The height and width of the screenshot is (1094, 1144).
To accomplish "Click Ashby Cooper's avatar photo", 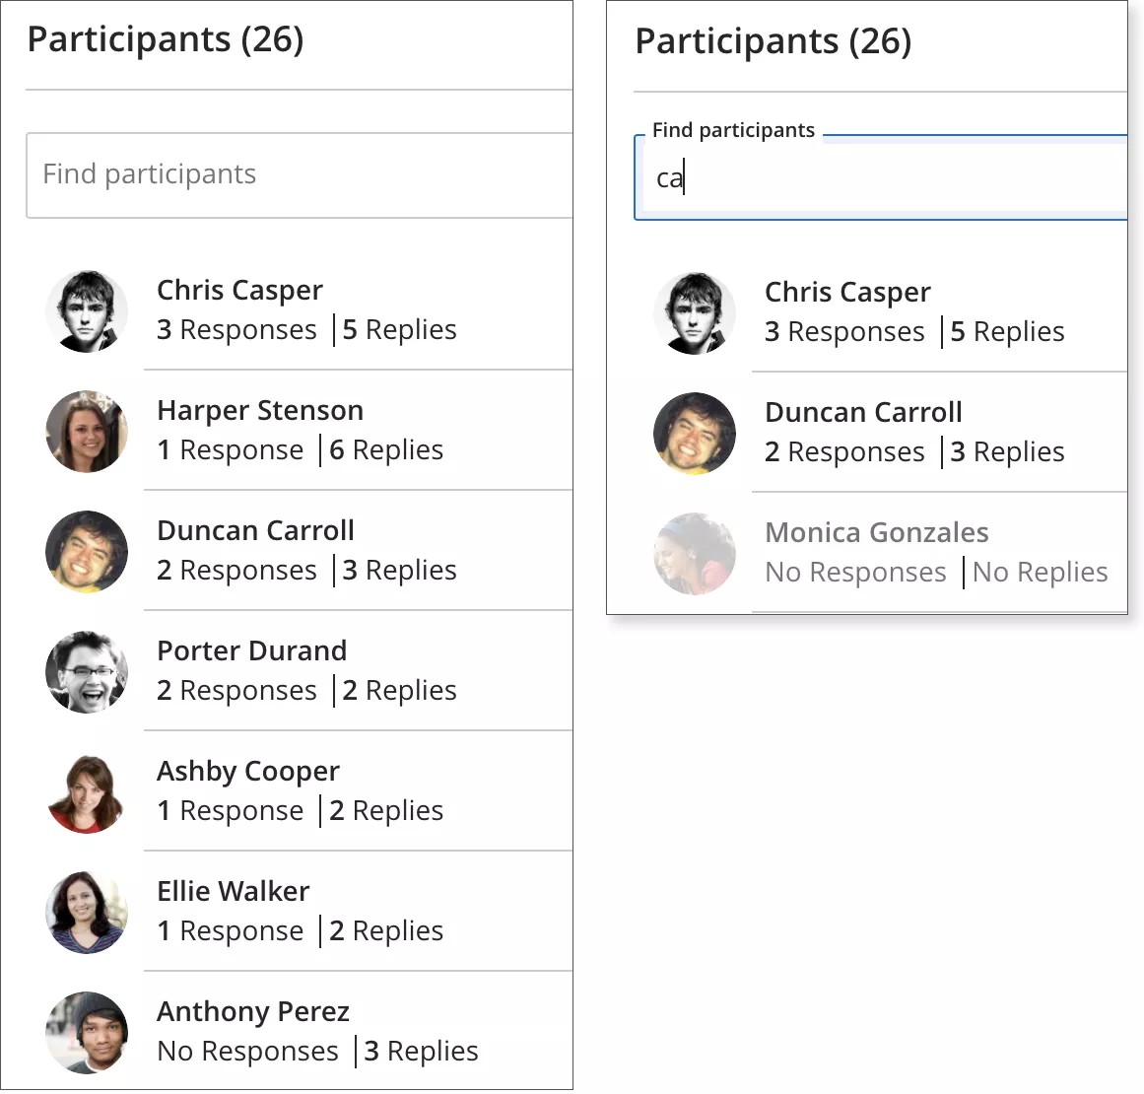I will [x=87, y=791].
